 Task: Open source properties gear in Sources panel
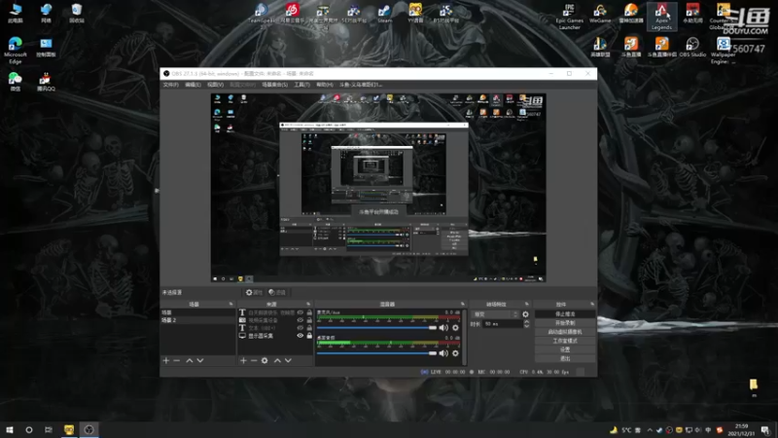[x=265, y=360]
